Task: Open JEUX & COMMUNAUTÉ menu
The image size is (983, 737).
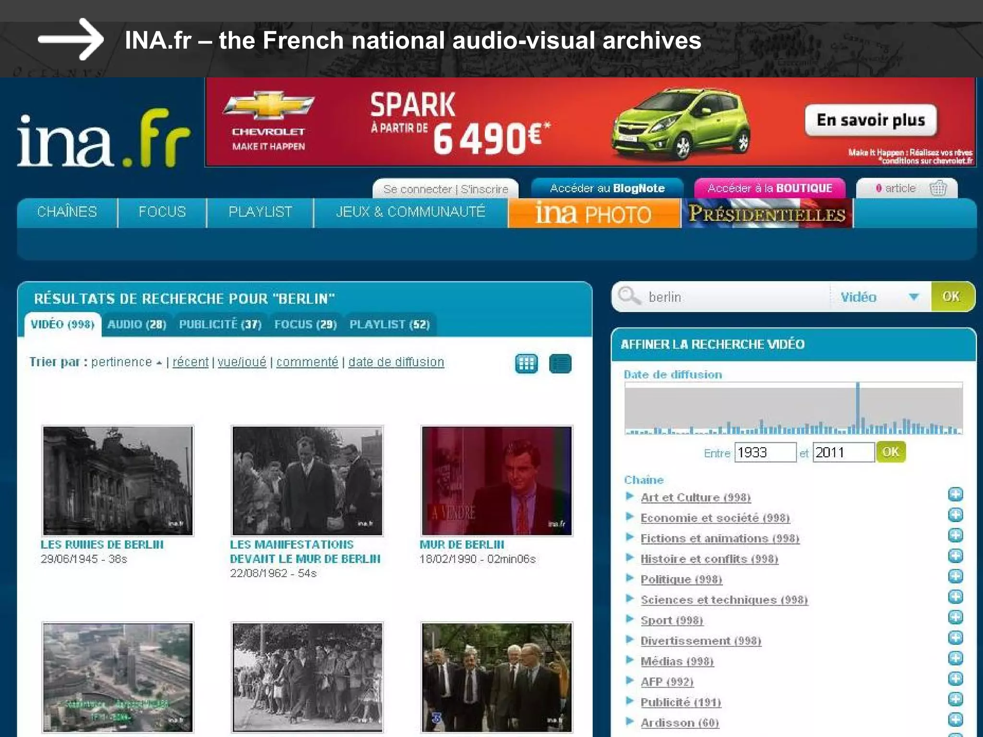Action: click(x=410, y=212)
